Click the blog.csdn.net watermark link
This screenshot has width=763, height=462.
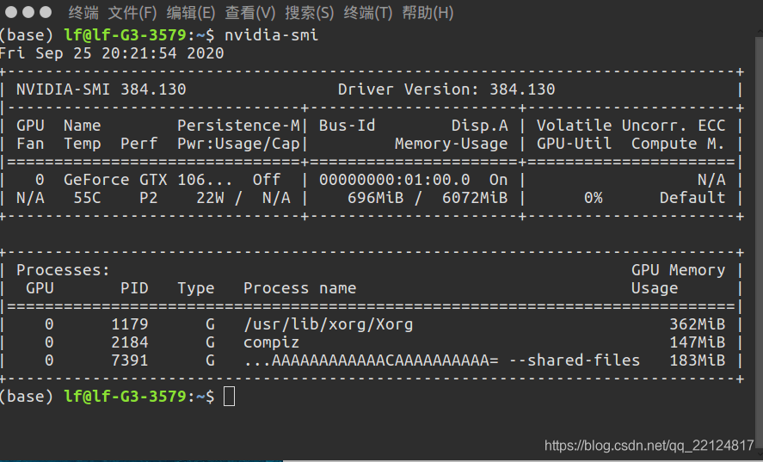pos(649,446)
